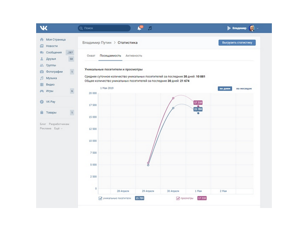Open Фотографии section
The width and height of the screenshot is (308, 231).
coord(54,72)
